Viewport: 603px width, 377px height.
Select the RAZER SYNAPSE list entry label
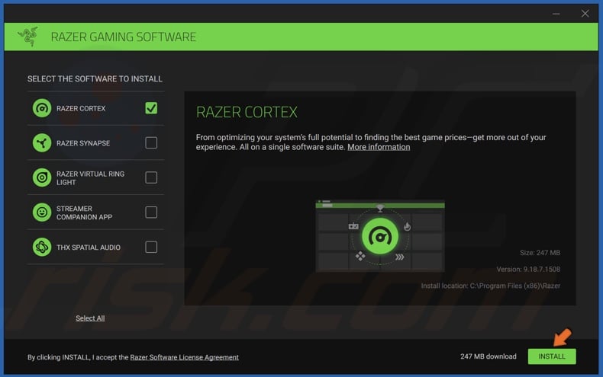83,142
